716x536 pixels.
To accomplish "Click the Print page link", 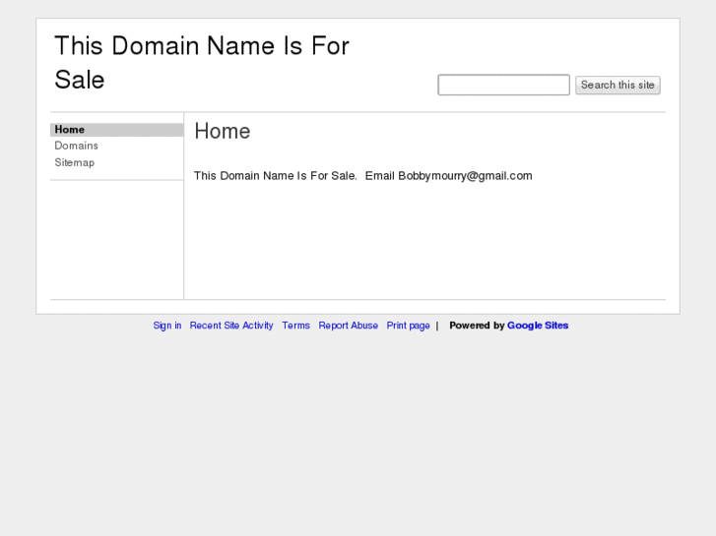I will 409,326.
